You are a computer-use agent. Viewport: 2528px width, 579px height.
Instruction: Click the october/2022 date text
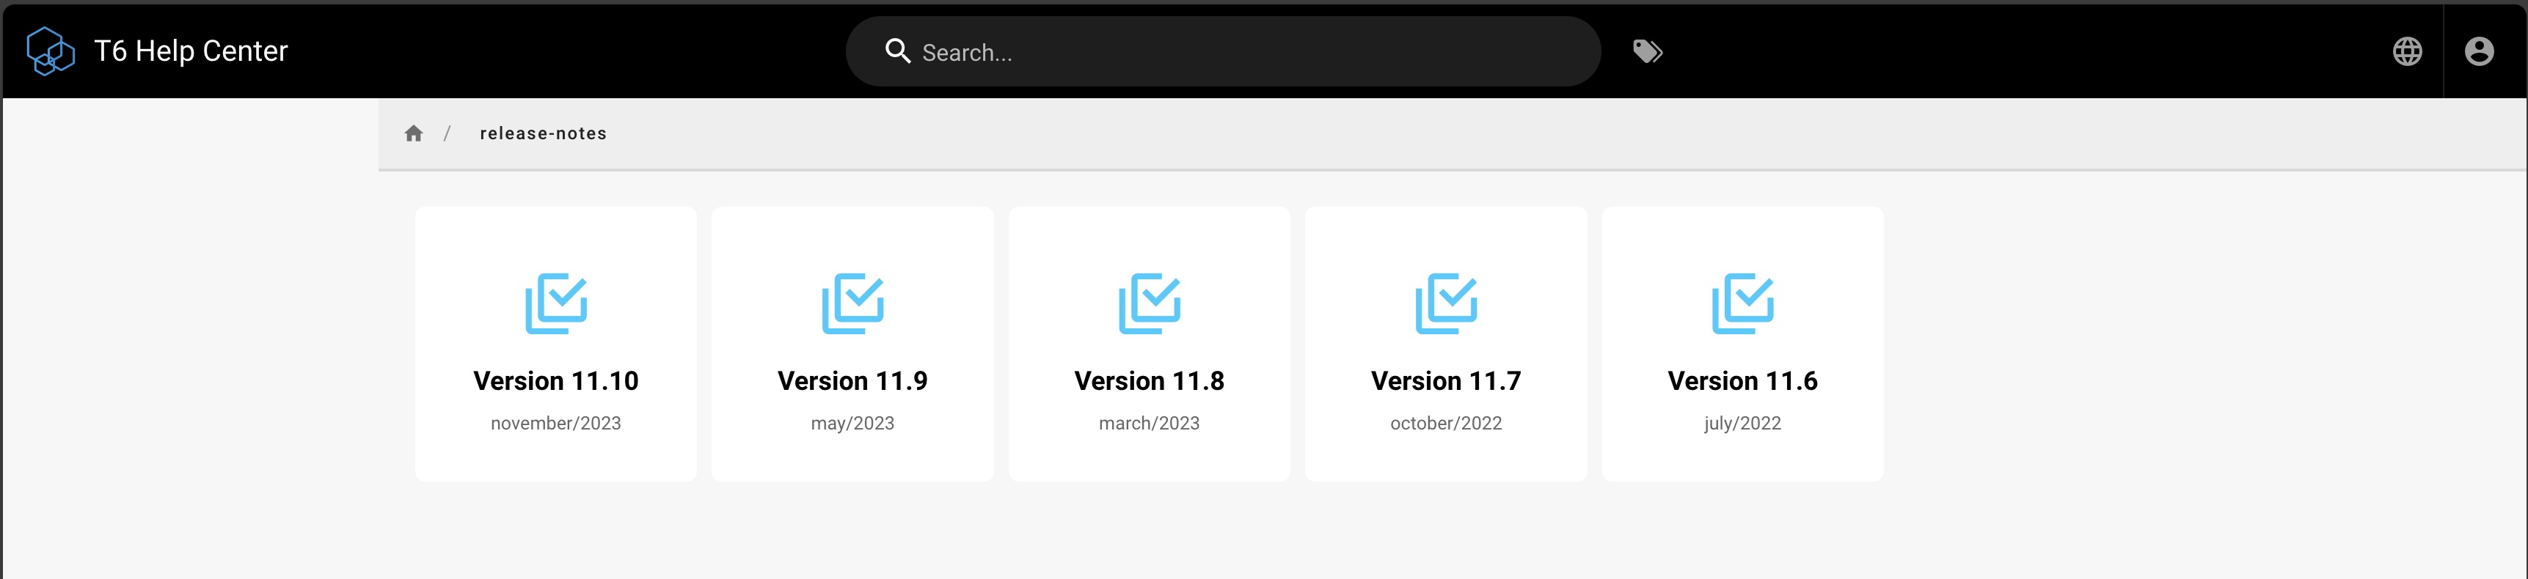1445,423
